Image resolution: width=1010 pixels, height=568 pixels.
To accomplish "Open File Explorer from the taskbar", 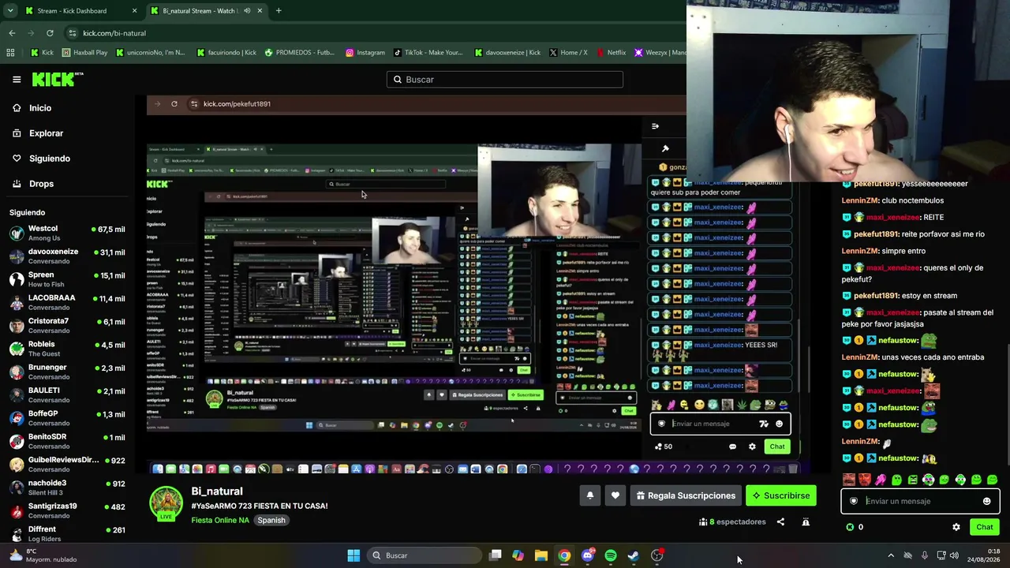I will pos(541,555).
